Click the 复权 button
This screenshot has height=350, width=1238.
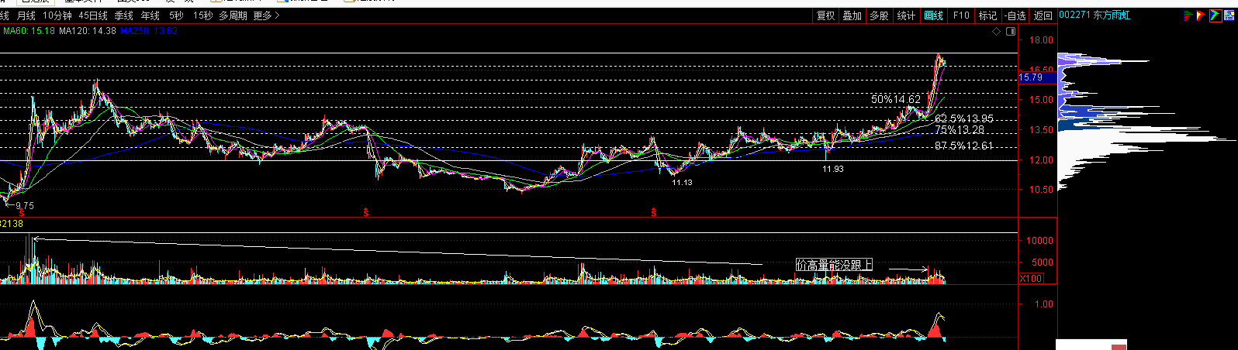point(825,15)
